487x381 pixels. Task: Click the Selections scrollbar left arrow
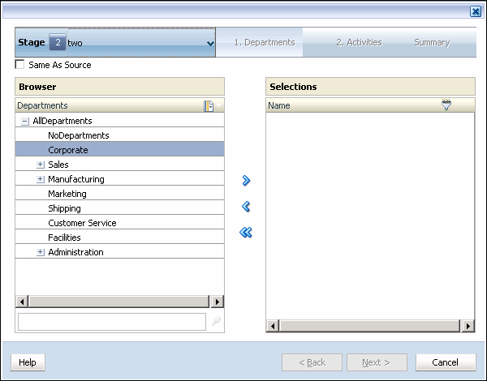pos(273,326)
